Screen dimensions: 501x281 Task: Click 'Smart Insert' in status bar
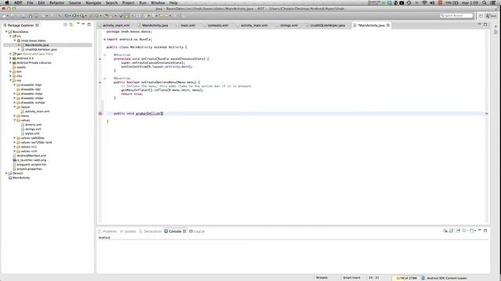(x=351, y=278)
